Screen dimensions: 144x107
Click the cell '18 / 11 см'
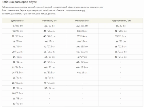(x=18, y=42)
